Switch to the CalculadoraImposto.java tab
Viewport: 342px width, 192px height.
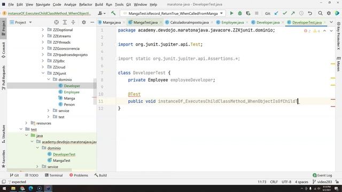pos(189,22)
